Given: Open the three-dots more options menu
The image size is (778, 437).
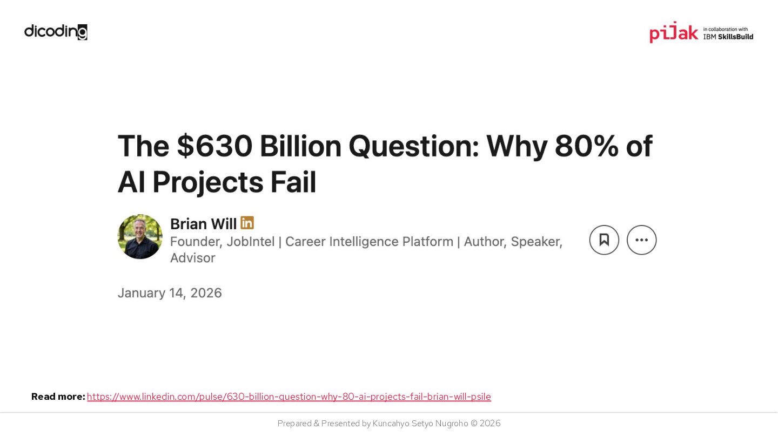Looking at the screenshot, I should click(x=641, y=240).
